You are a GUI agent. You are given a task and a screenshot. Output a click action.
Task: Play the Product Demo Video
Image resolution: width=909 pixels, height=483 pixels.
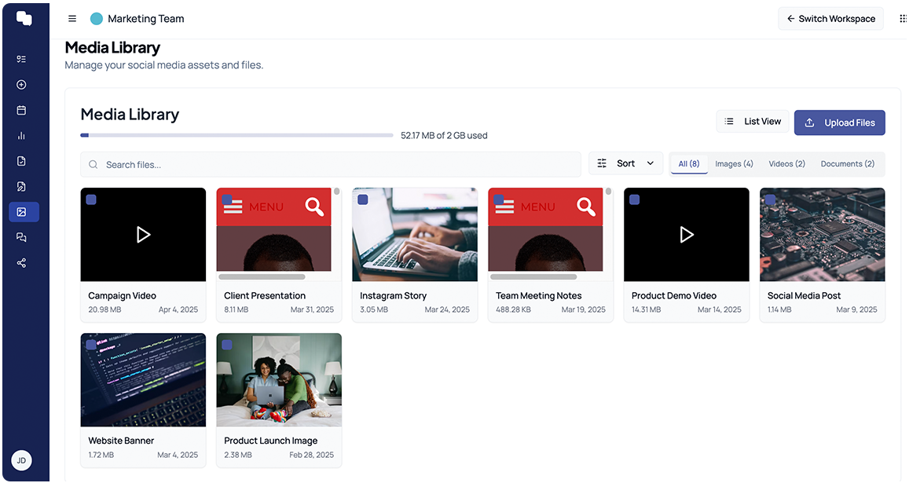pyautogui.click(x=687, y=235)
